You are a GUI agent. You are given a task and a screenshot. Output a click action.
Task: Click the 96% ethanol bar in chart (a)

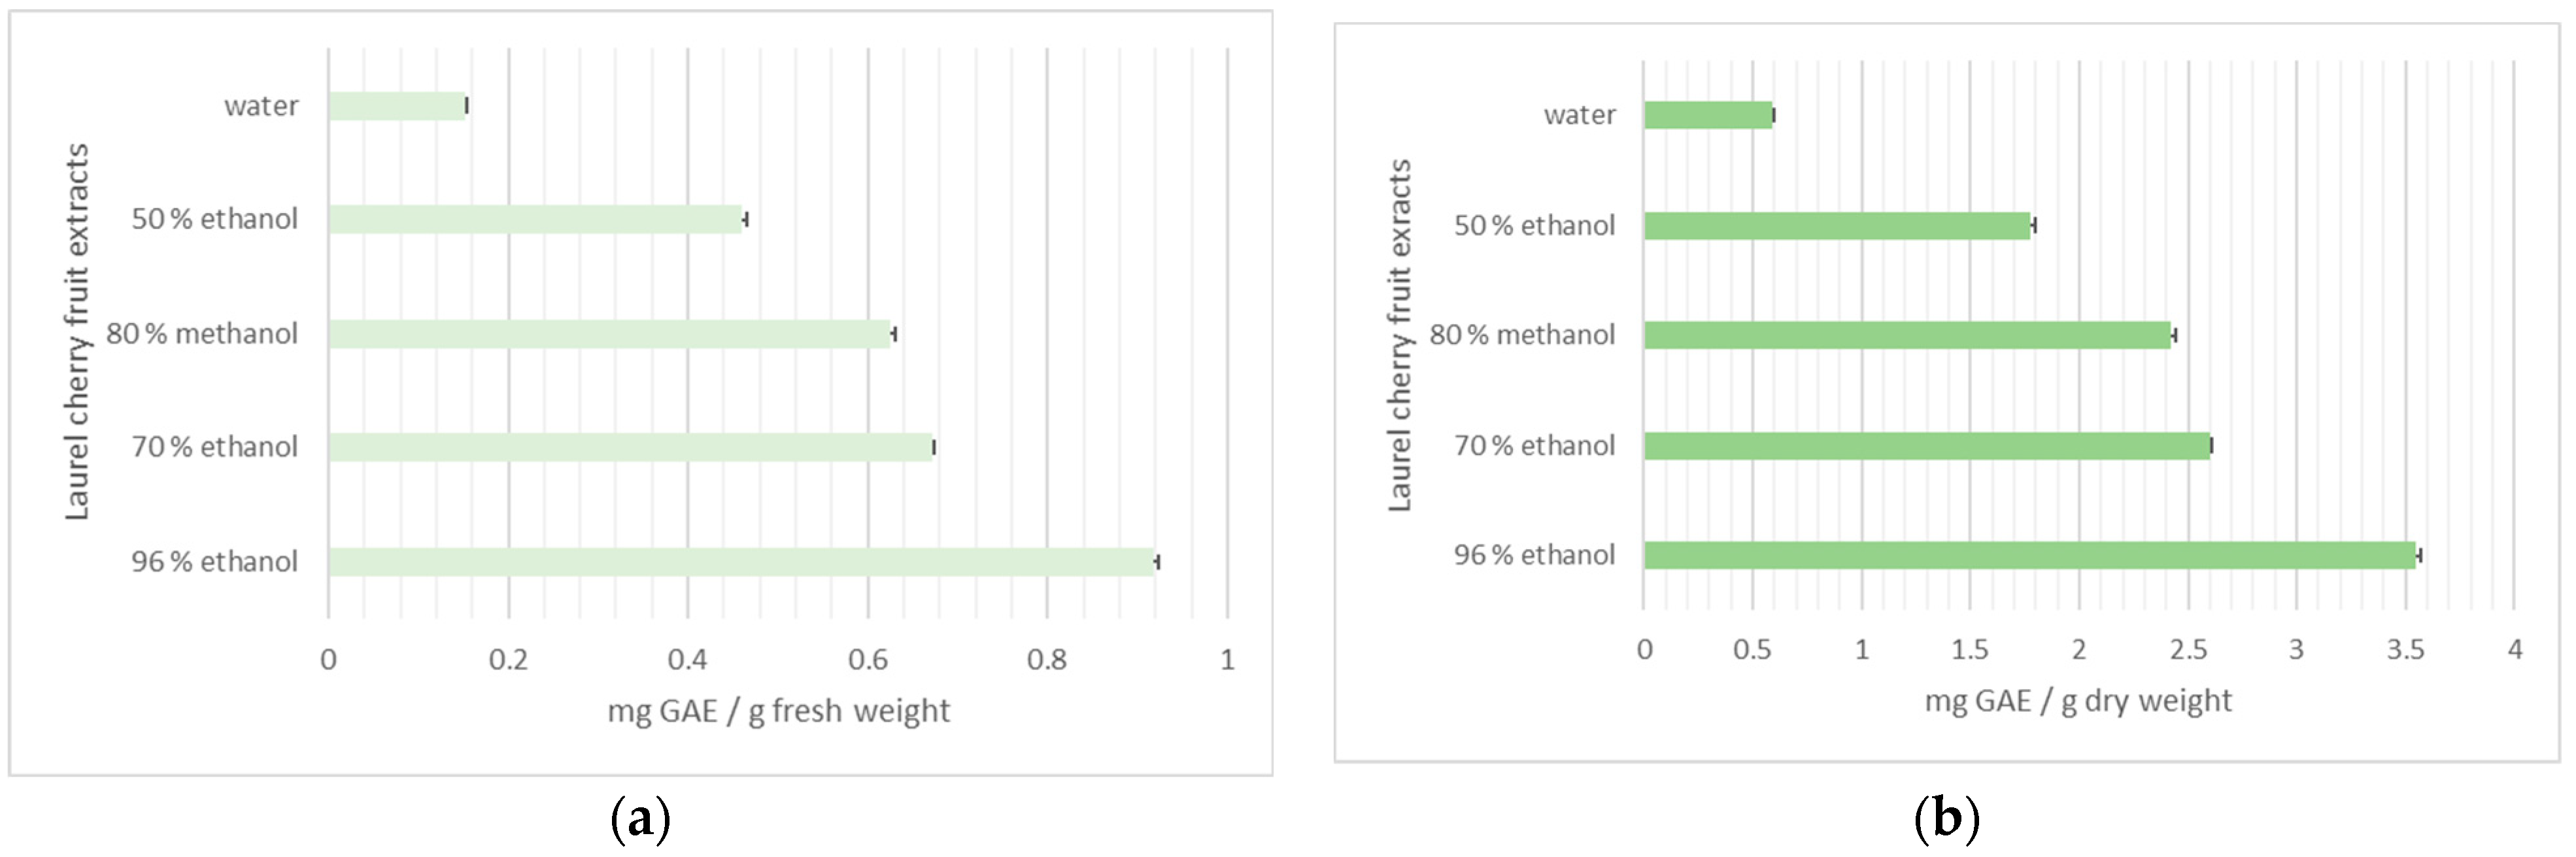(741, 562)
